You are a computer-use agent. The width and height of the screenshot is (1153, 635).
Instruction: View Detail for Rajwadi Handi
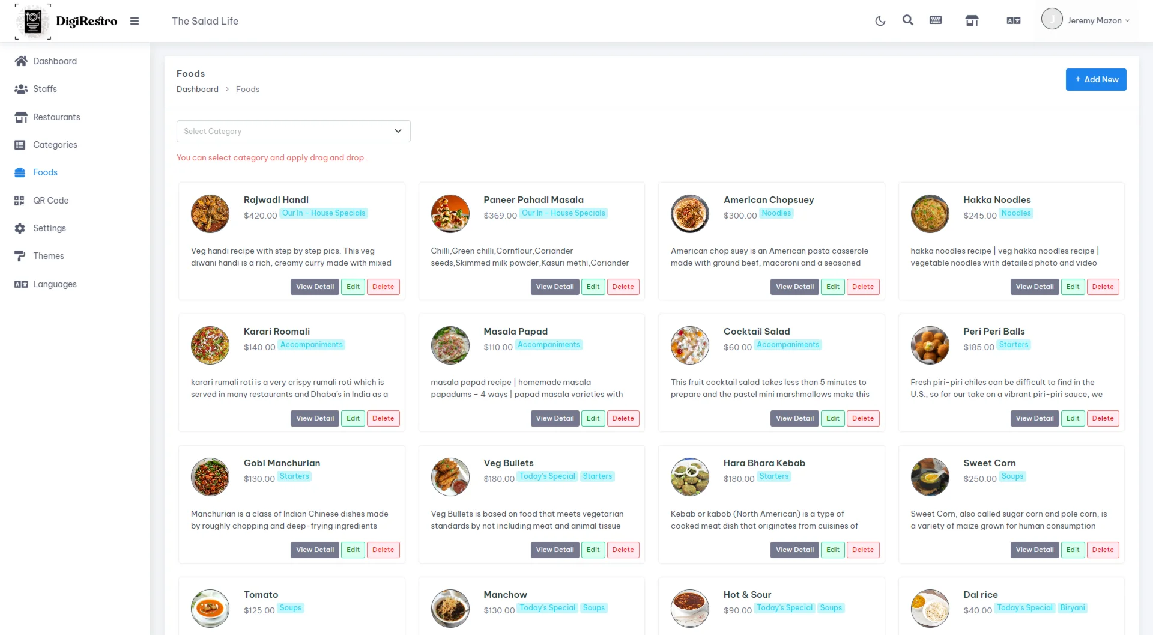coord(315,287)
